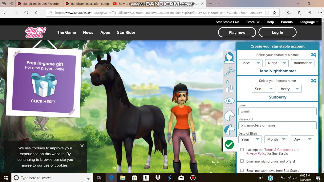Switch to Bandicam Screen Recorder tab
Image resolution: width=324 pixels, height=182 pixels.
tap(39, 4)
